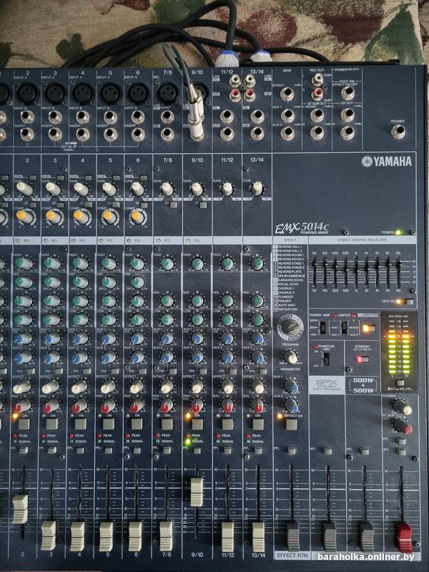
Task: Flip the PHANTOM +48V switch
Action: [327, 359]
